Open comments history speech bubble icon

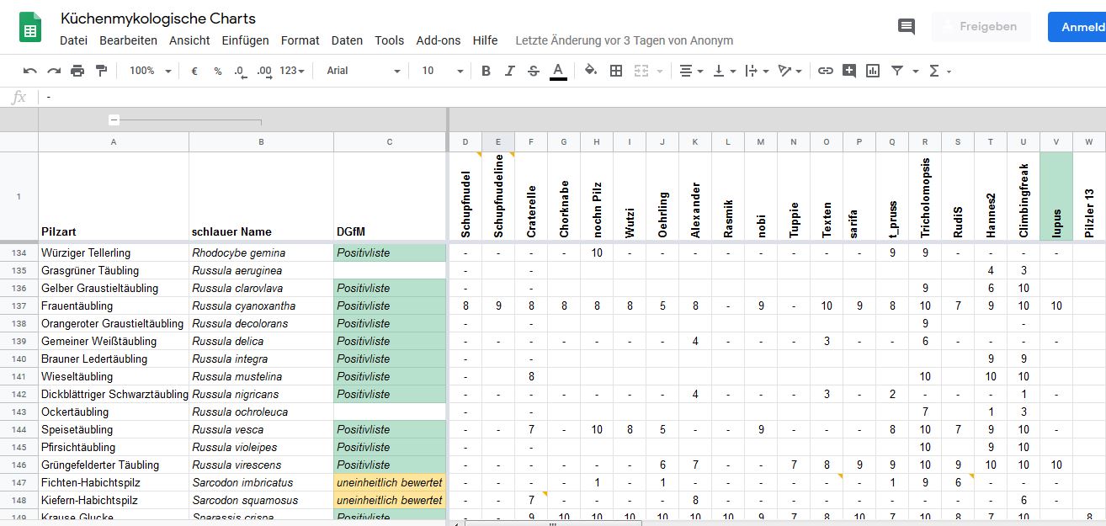pos(907,27)
